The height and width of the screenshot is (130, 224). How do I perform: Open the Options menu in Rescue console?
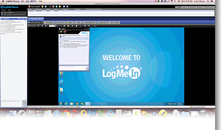click(x=4, y=10)
